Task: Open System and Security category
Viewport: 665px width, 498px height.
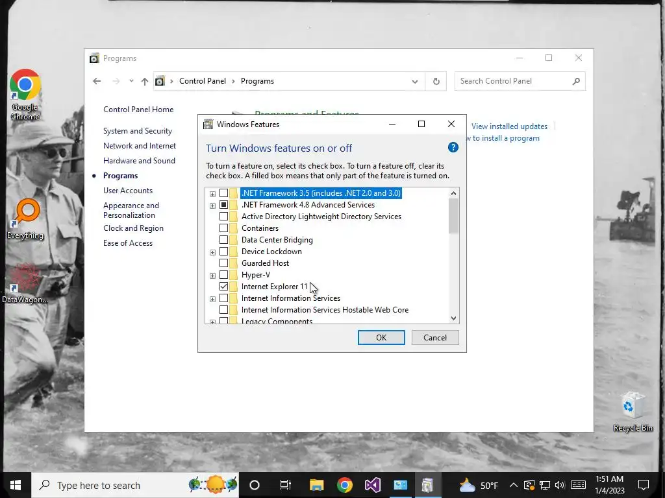Action: 138,131
